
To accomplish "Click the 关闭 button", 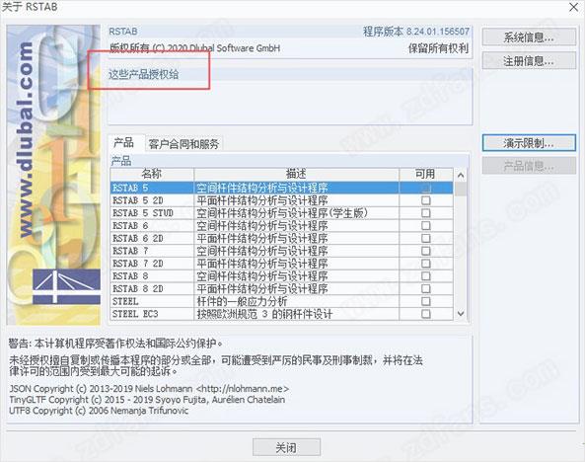I will click(x=286, y=447).
